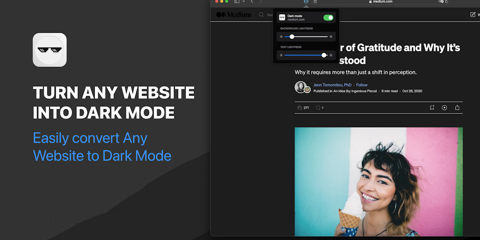Viewport: 480px width, 240px height.
Task: Click the Follow link beside author name
Action: pos(361,85)
